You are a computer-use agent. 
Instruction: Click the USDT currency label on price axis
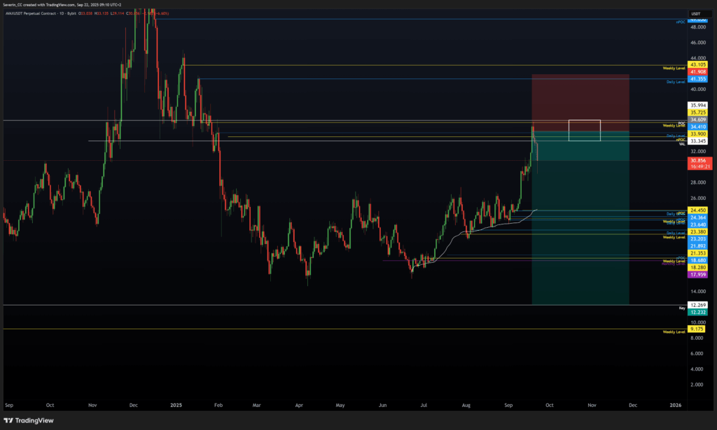click(696, 13)
